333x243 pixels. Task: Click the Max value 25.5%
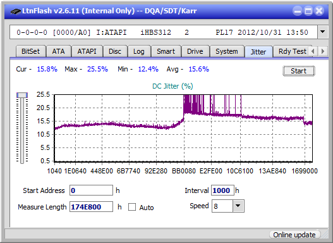[97, 70]
